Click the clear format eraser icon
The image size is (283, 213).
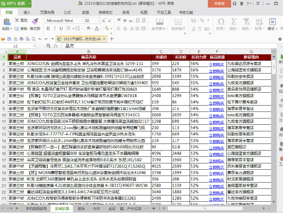(107, 29)
